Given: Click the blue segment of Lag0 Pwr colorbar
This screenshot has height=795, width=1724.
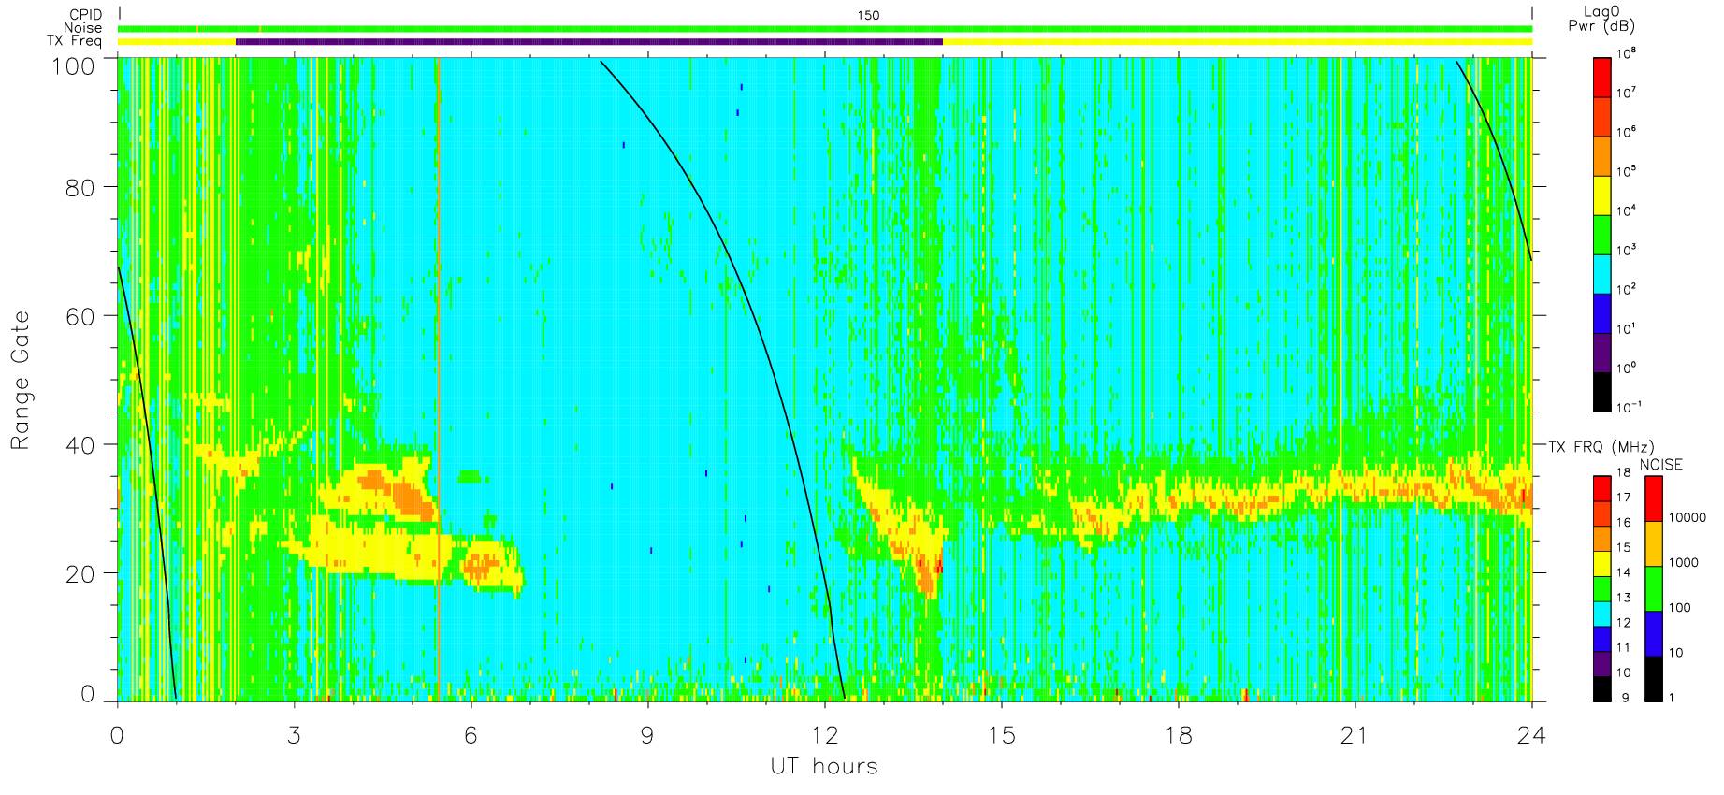Looking at the screenshot, I should pos(1601,313).
